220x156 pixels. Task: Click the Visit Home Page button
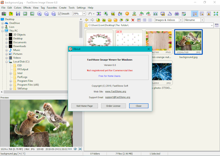point(85,106)
